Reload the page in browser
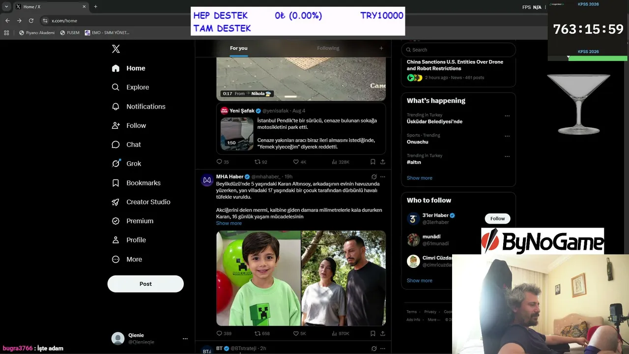This screenshot has width=629, height=354. [31, 21]
